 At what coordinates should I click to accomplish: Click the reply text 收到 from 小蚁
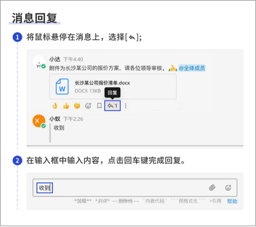(x=59, y=128)
